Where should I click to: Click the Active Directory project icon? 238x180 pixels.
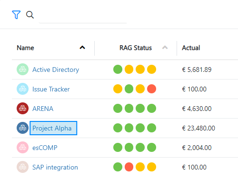(x=22, y=70)
